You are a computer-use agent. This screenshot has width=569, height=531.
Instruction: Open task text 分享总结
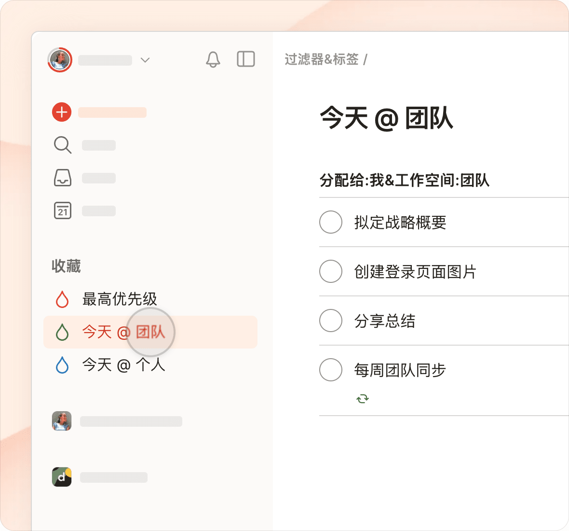385,321
